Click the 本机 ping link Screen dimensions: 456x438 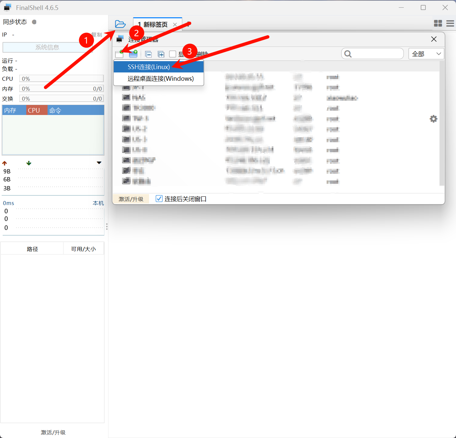[x=98, y=203]
